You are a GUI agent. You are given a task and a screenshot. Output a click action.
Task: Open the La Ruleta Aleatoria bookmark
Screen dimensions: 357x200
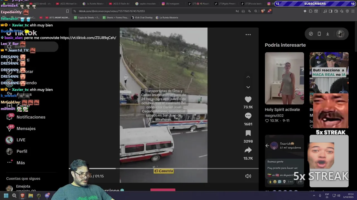pos(167,17)
